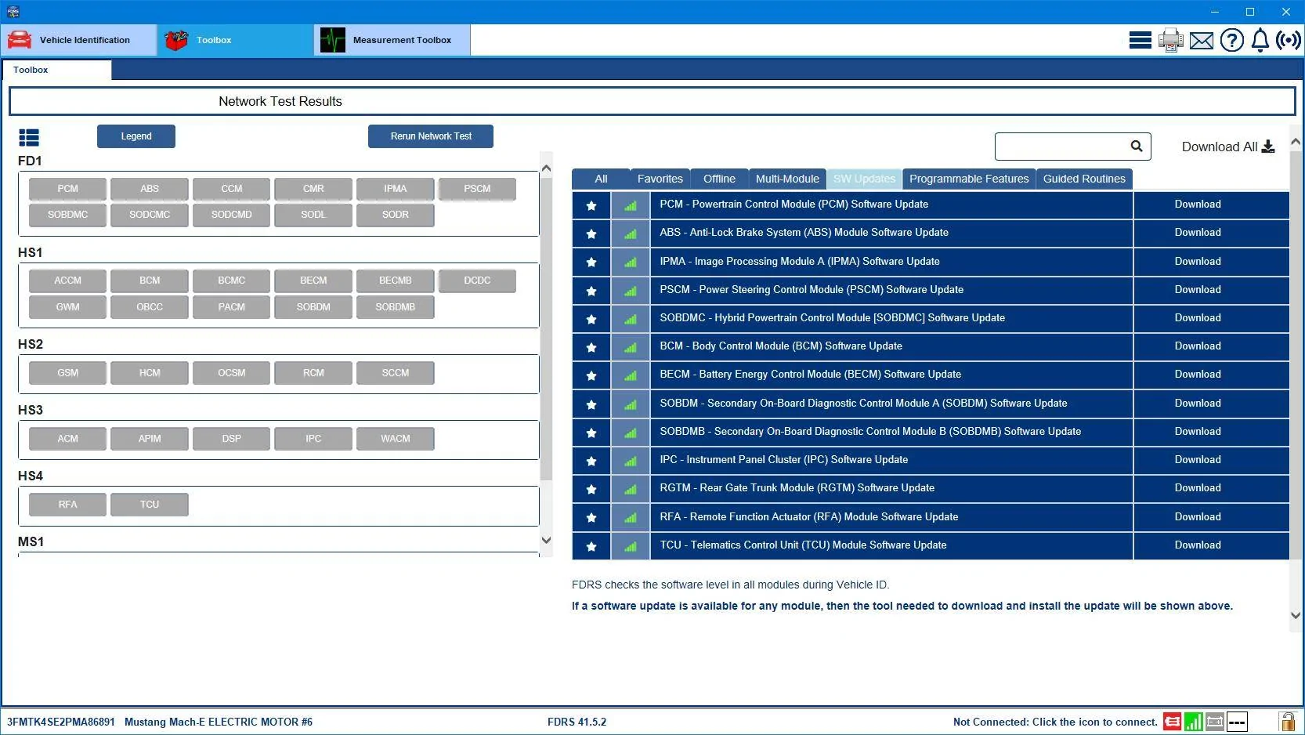The height and width of the screenshot is (735, 1305).
Task: Favorite the PCM Software Update star
Action: point(591,205)
